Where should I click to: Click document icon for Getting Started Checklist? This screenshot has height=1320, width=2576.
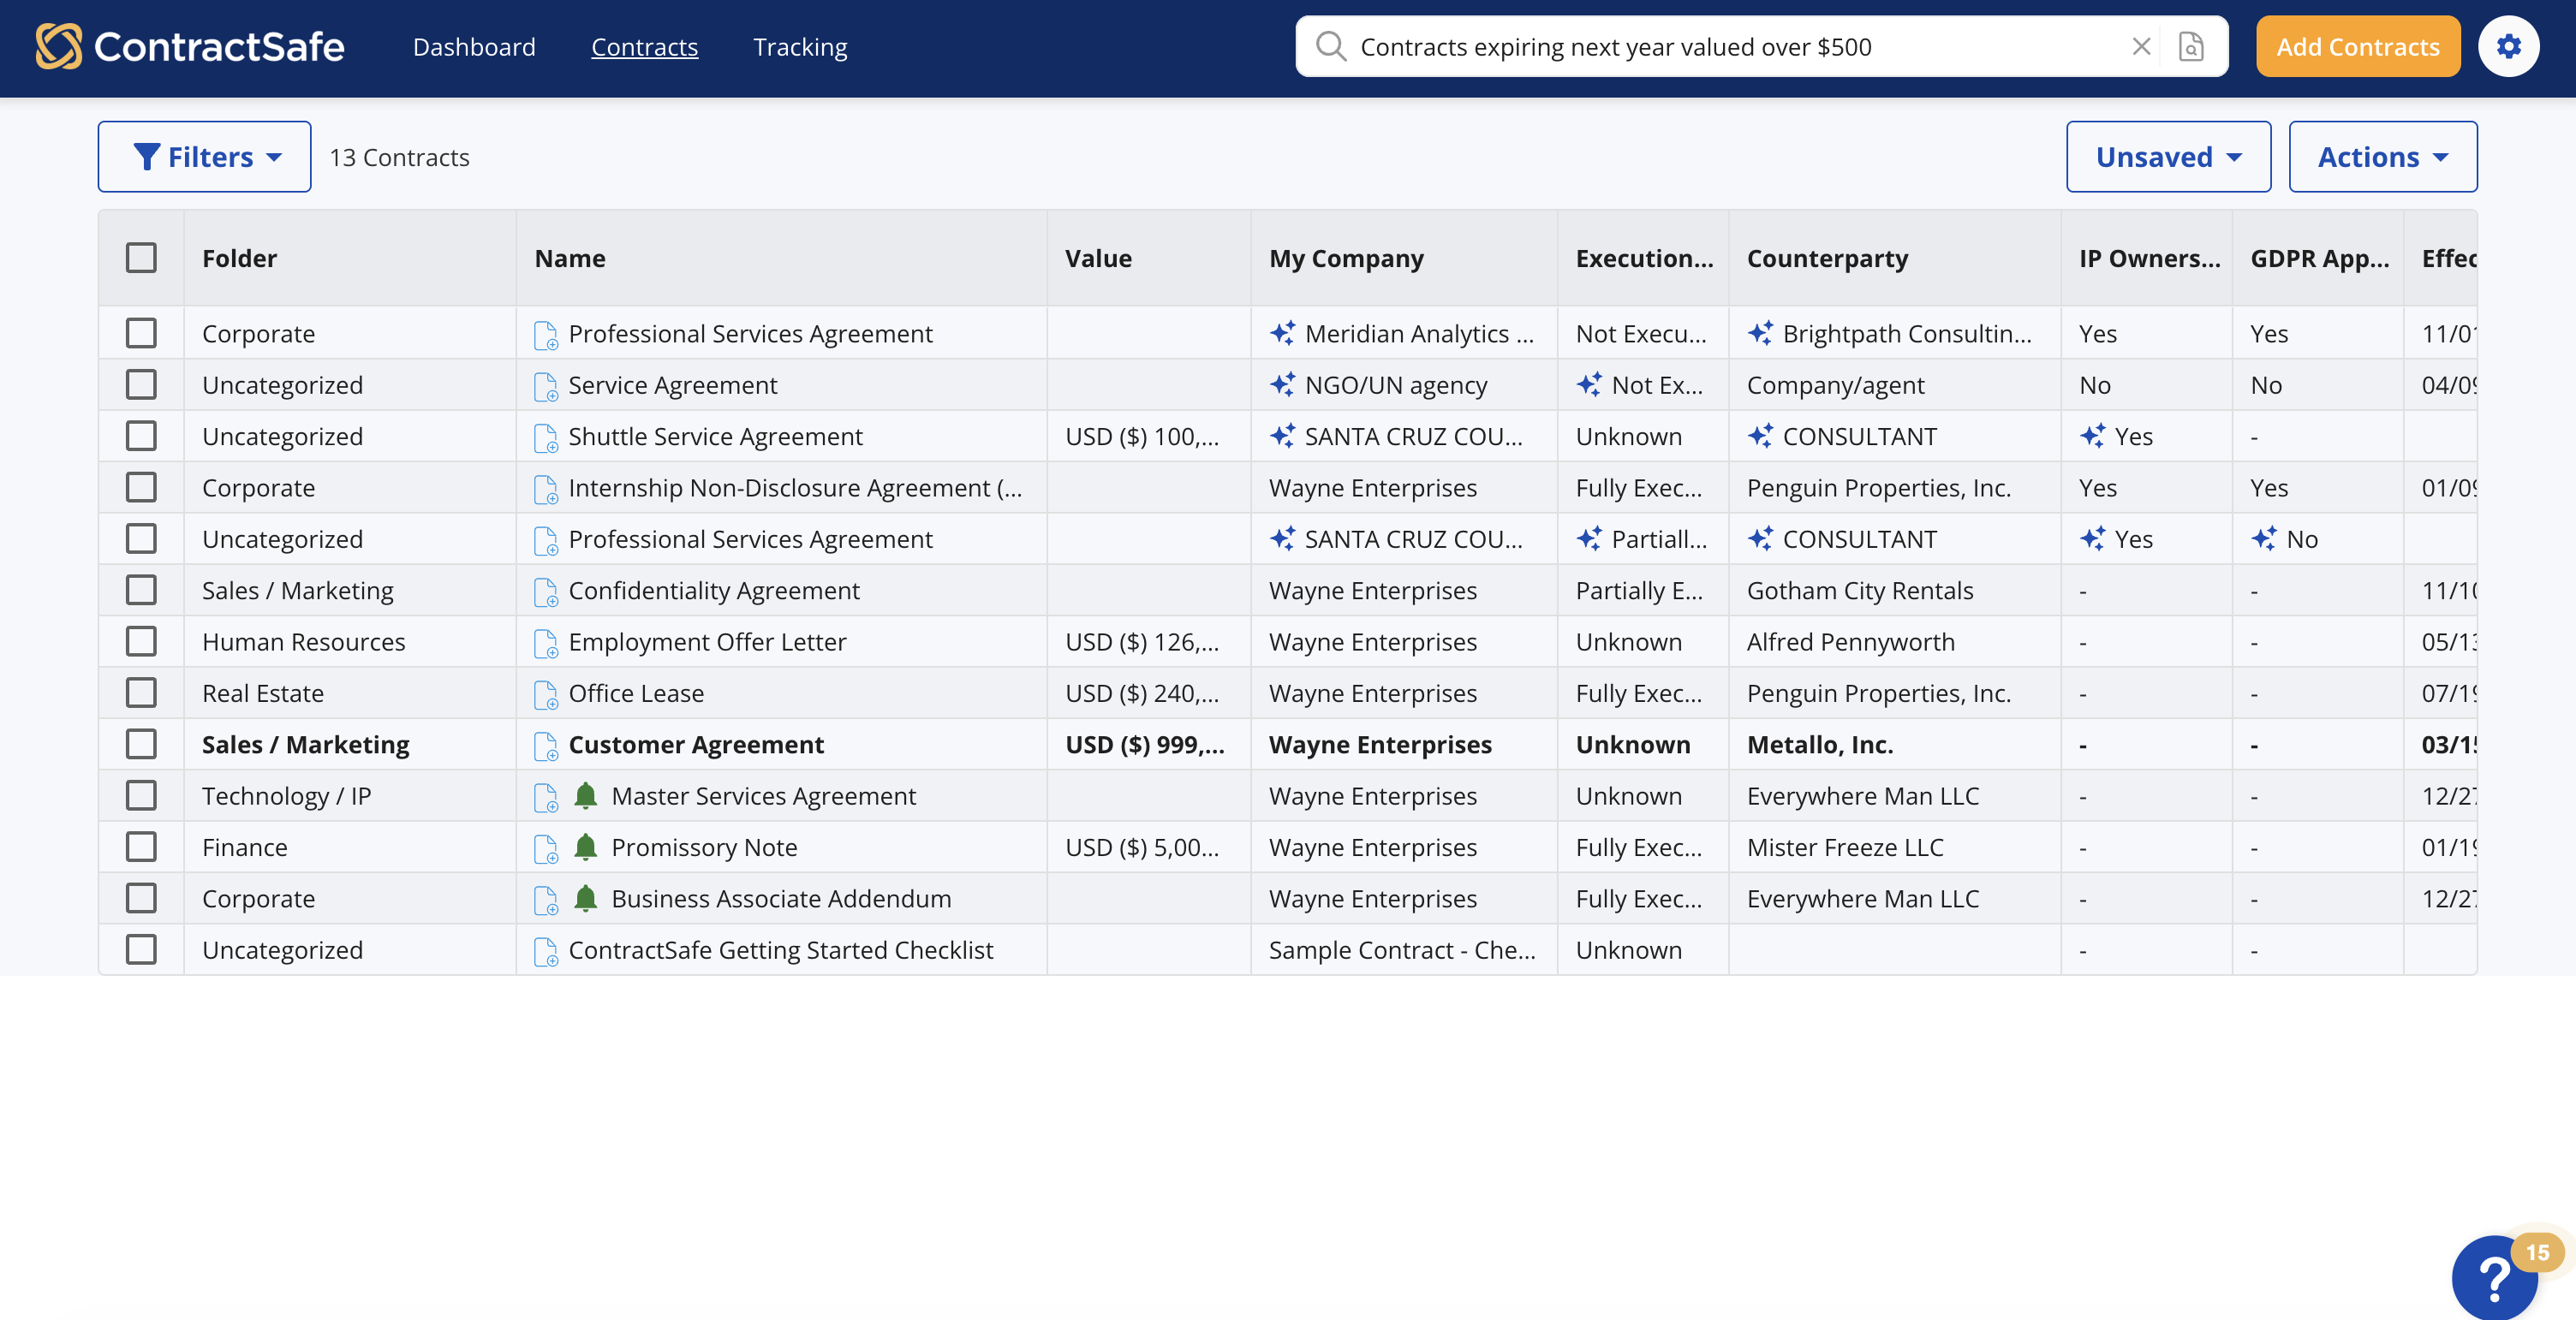[545, 951]
